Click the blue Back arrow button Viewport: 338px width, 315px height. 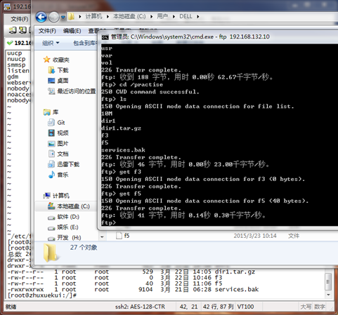click(x=41, y=17)
